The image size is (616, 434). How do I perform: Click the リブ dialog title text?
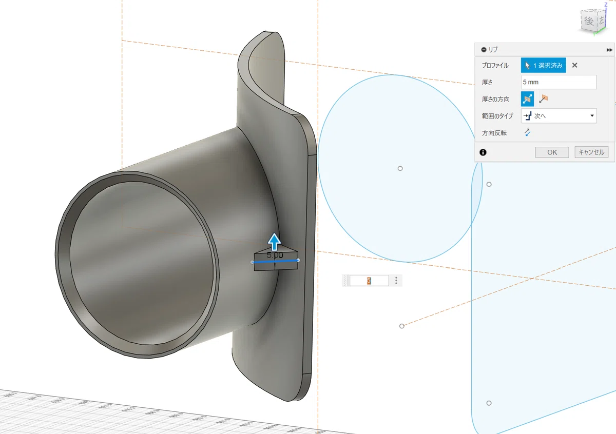click(493, 50)
